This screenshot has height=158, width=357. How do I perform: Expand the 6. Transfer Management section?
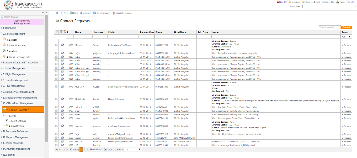point(22,80)
